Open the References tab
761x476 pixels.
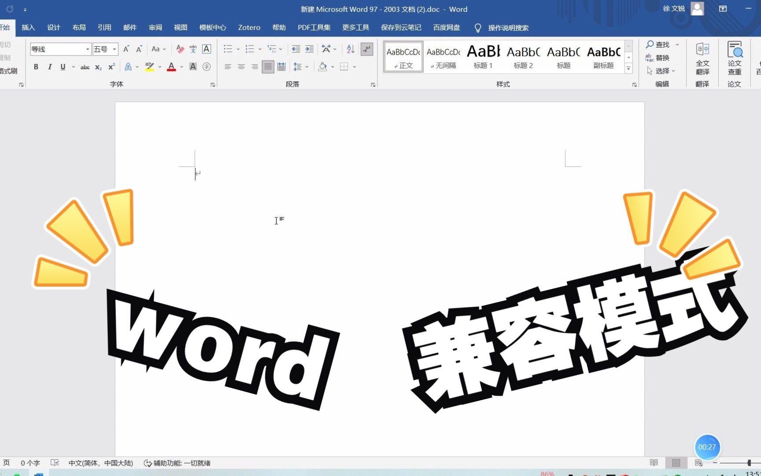coord(104,27)
